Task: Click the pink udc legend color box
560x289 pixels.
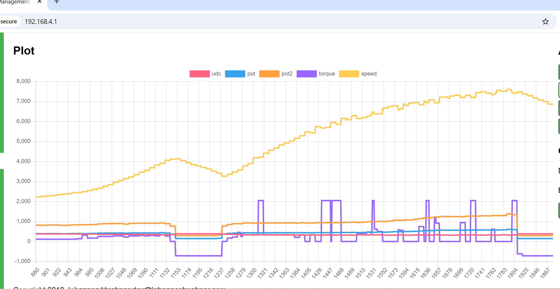Action: (x=199, y=74)
